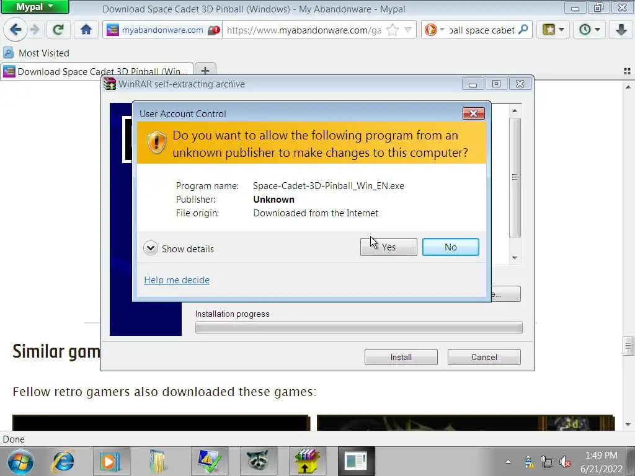Open the address bar history dropdown arrow

(408, 30)
